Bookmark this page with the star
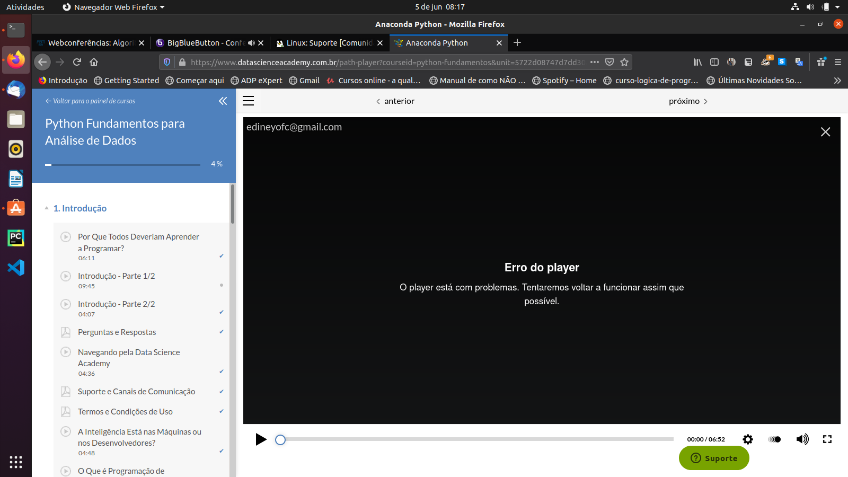 [x=624, y=62]
